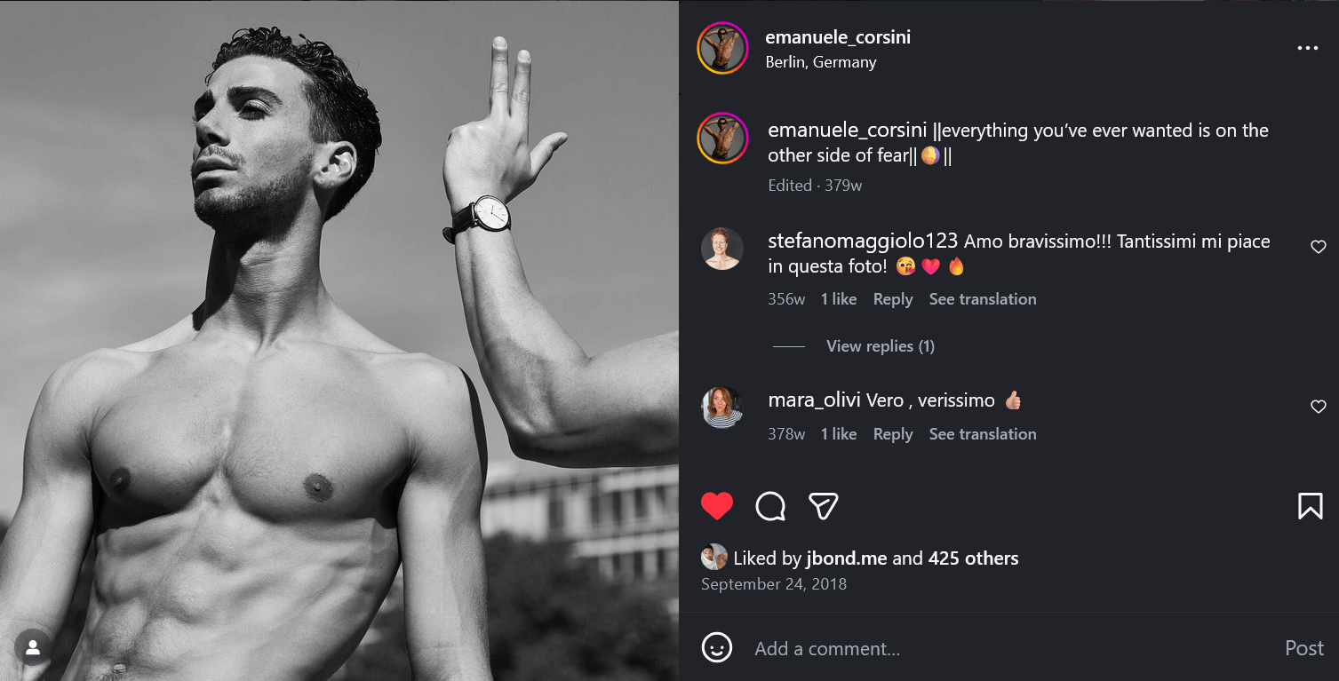
Task: Like stefanomaggiolo123's comment with heart
Action: pos(1318,247)
